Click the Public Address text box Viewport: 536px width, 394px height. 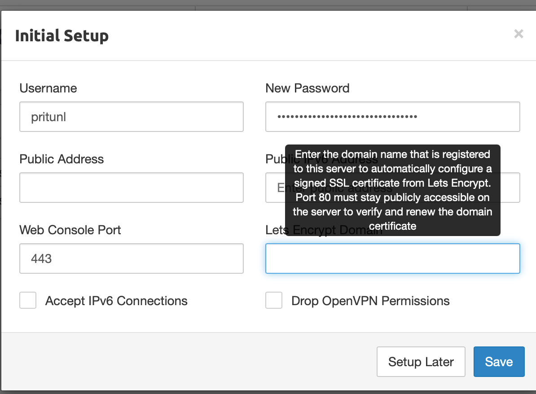tap(131, 188)
